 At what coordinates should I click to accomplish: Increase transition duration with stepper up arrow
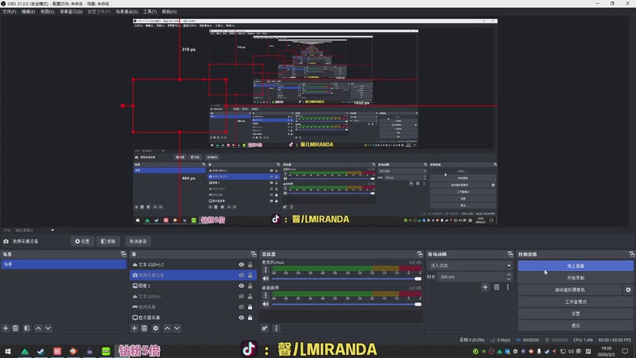pos(509,274)
